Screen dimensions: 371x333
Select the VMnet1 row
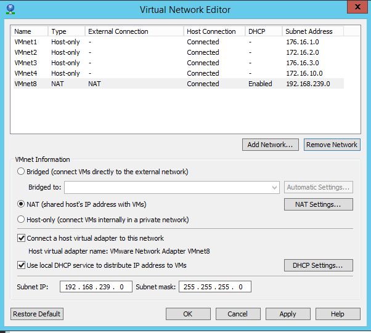point(179,42)
